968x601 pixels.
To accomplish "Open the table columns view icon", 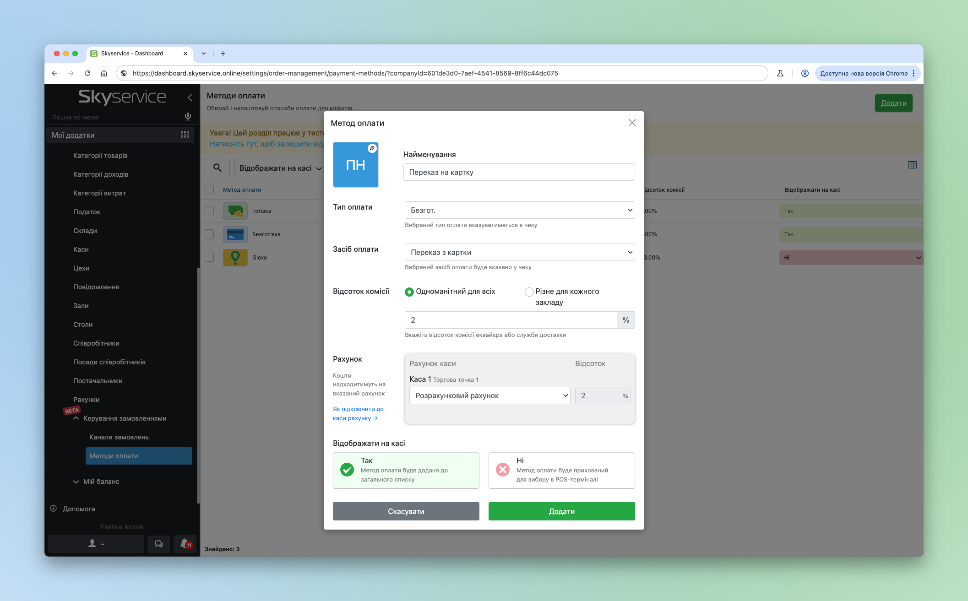I will click(x=912, y=165).
